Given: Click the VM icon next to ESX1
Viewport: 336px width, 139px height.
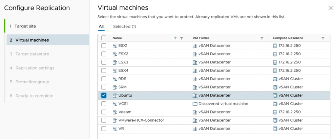Looking at the screenshot, I should coord(115,46).
